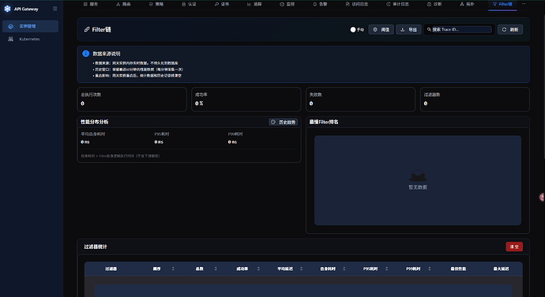
Task: Click the 导出 download button
Action: pyautogui.click(x=408, y=29)
